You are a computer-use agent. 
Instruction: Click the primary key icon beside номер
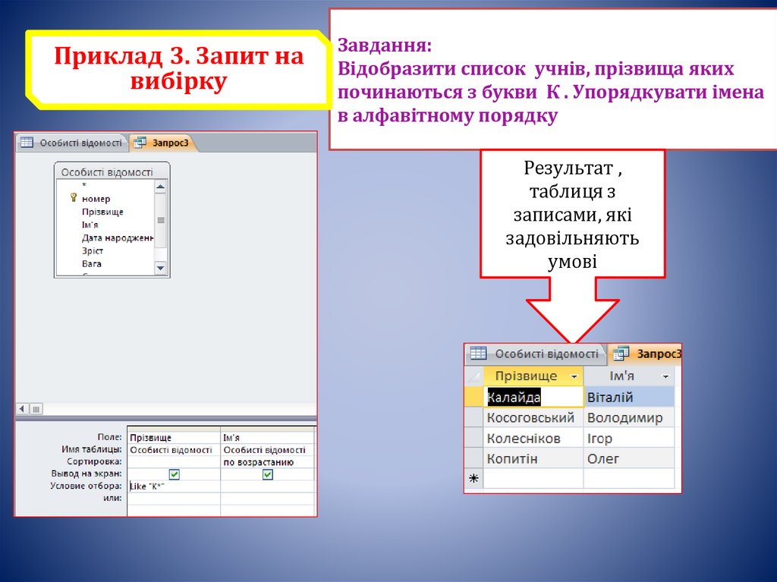[x=74, y=198]
